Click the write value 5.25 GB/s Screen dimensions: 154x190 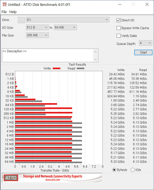coord(118,114)
